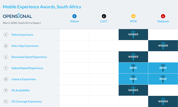Open the Opensignal logo
This screenshot has height=107, width=178.
[17, 16]
